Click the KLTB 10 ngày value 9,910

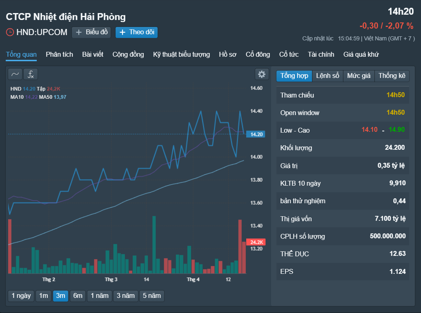(x=397, y=183)
